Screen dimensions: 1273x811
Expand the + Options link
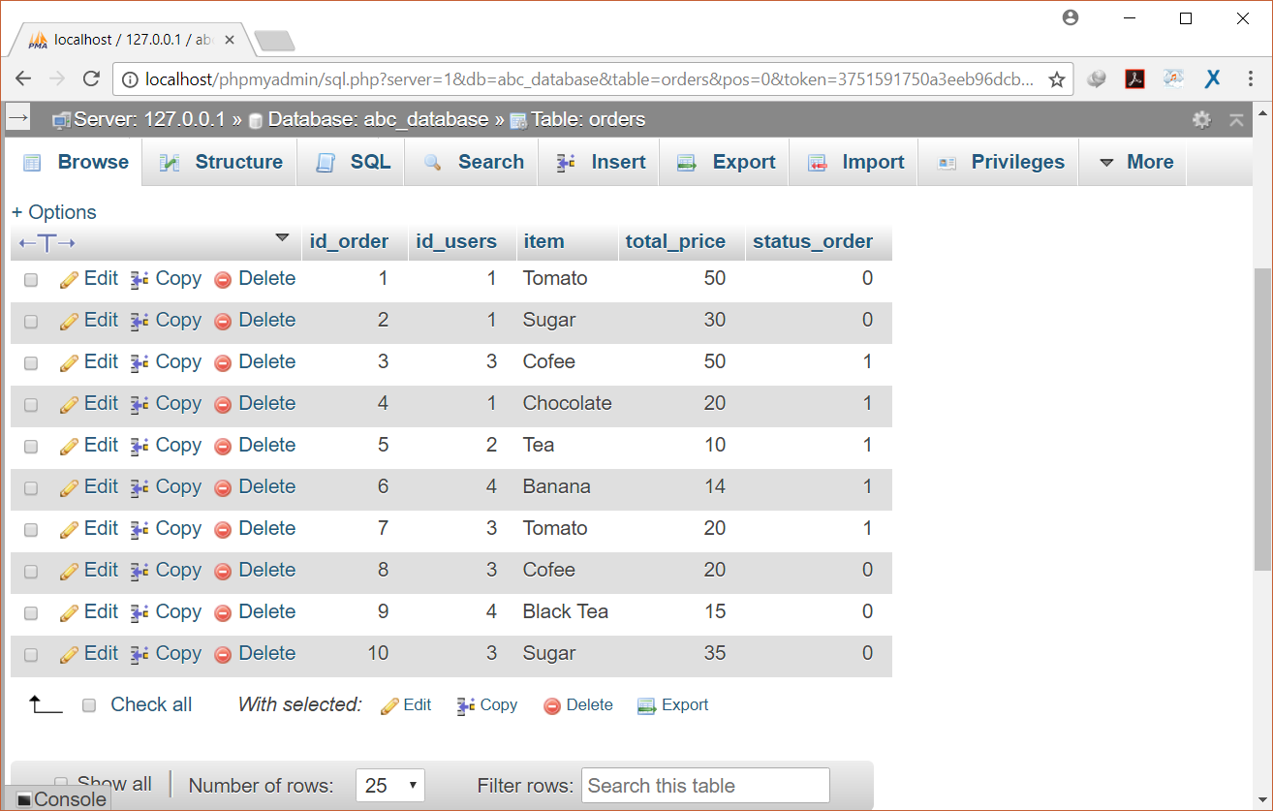(x=54, y=212)
